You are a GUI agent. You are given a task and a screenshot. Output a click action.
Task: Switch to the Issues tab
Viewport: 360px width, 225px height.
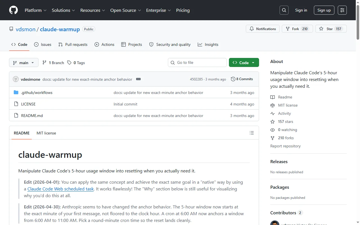[43, 44]
